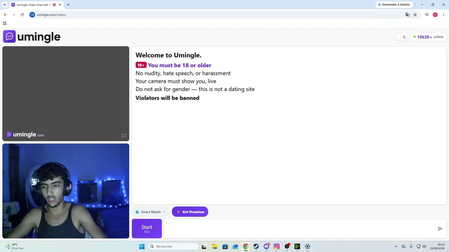Open the media controls icon
The width and height of the screenshot is (449, 252).
[427, 15]
